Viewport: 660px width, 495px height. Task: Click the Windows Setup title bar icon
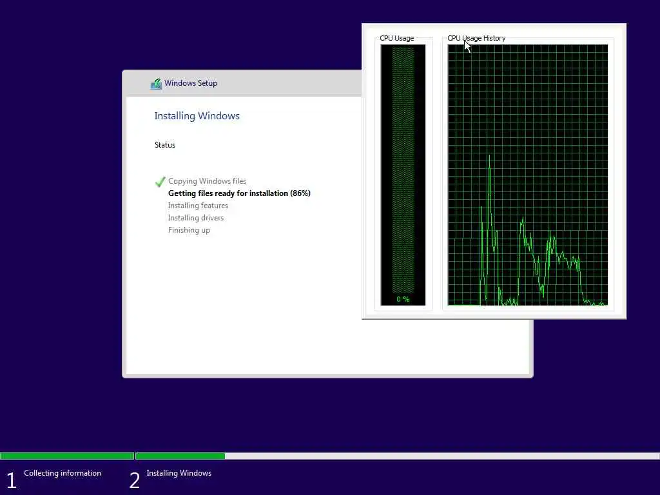click(x=156, y=84)
